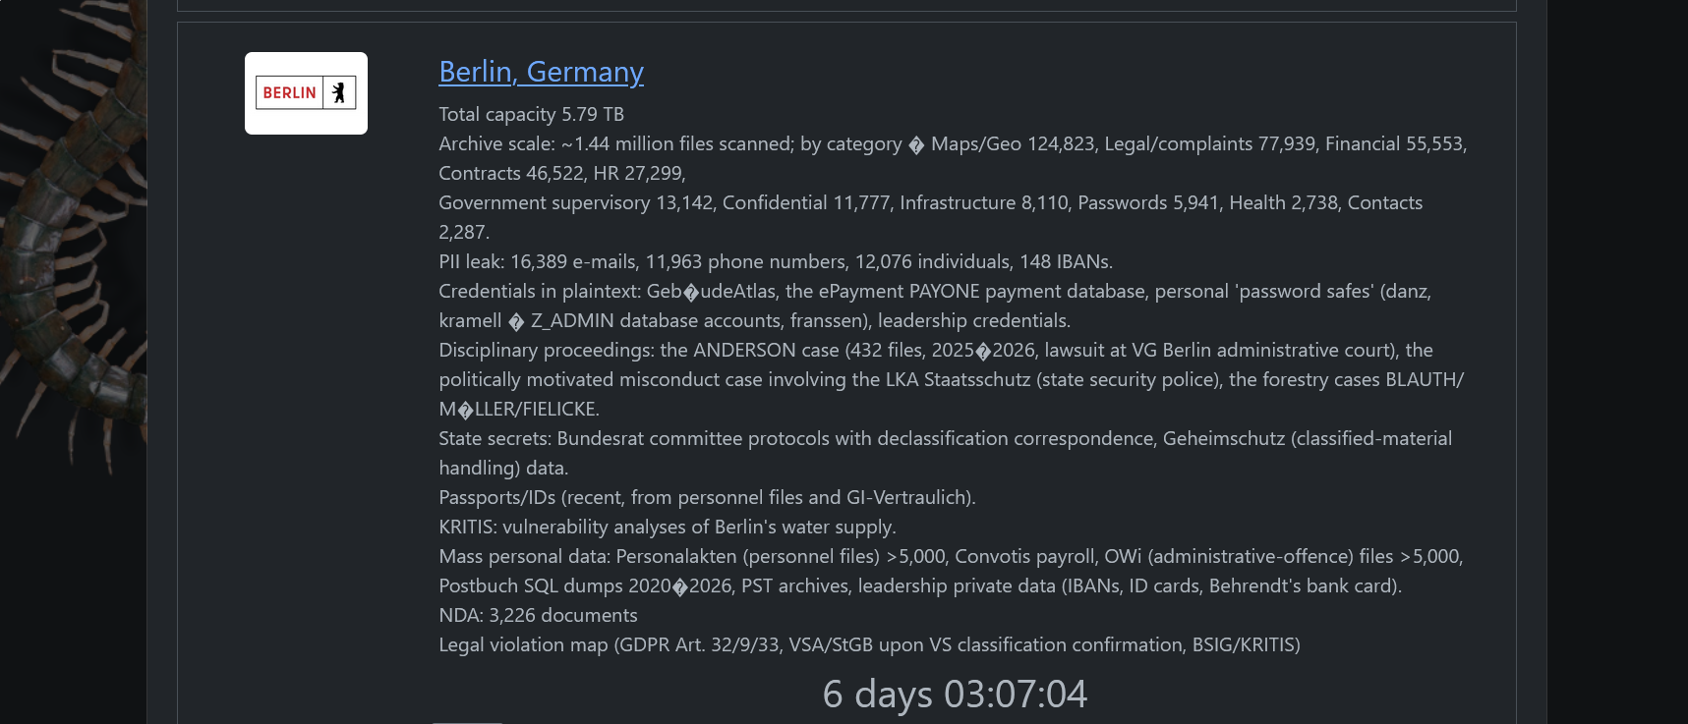This screenshot has height=724, width=1688.
Task: Click the Berlin bear logo thumbnail
Action: tap(306, 93)
